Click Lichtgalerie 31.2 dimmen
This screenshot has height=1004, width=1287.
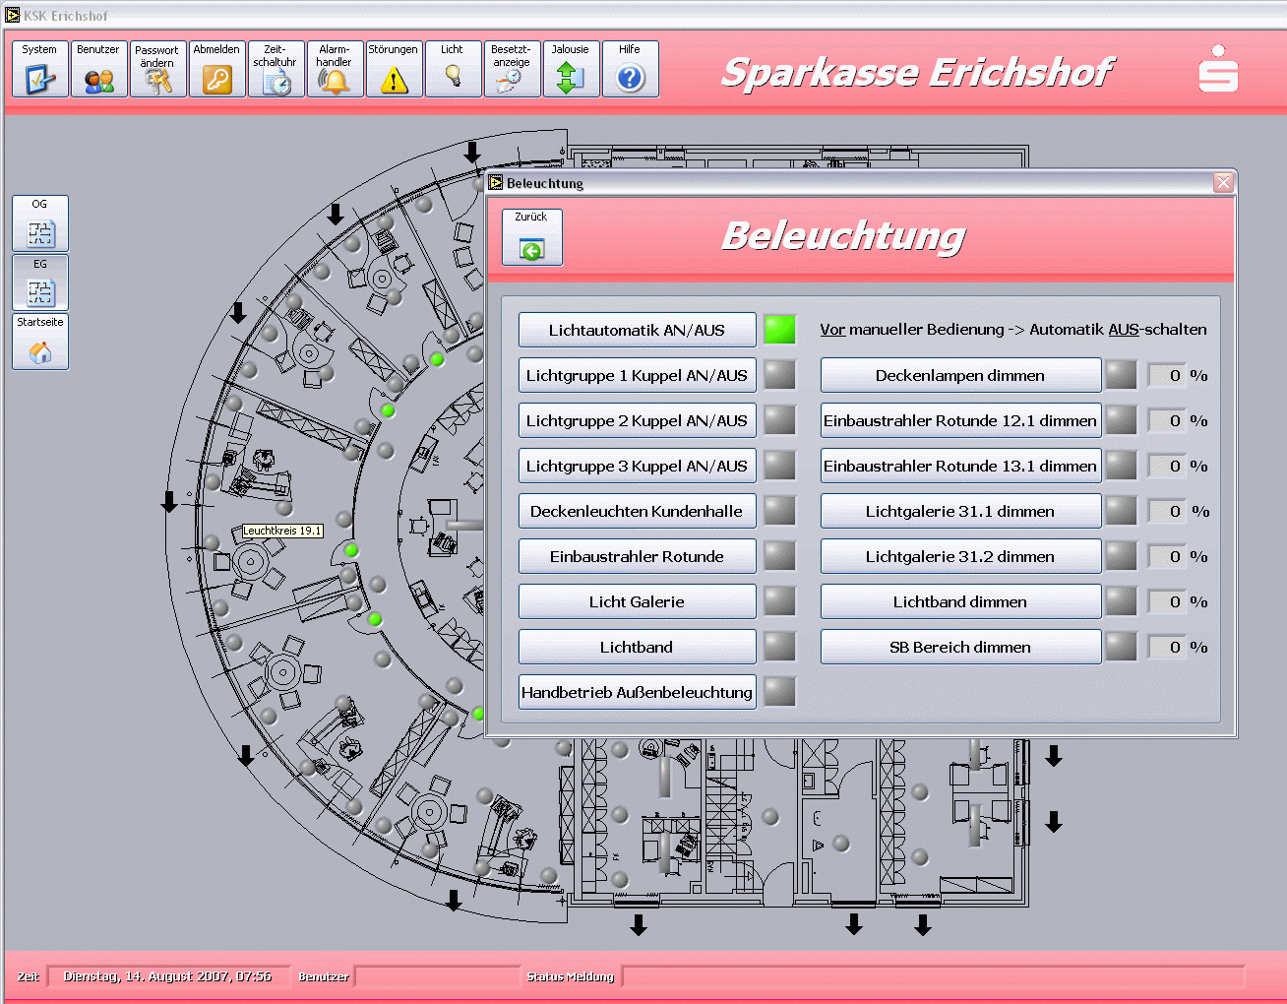[x=961, y=556]
